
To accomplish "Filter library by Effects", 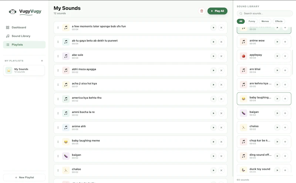I will (x=279, y=21).
